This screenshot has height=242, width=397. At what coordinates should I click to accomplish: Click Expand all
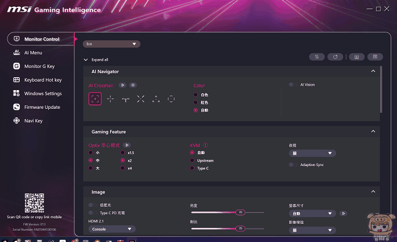pos(99,60)
